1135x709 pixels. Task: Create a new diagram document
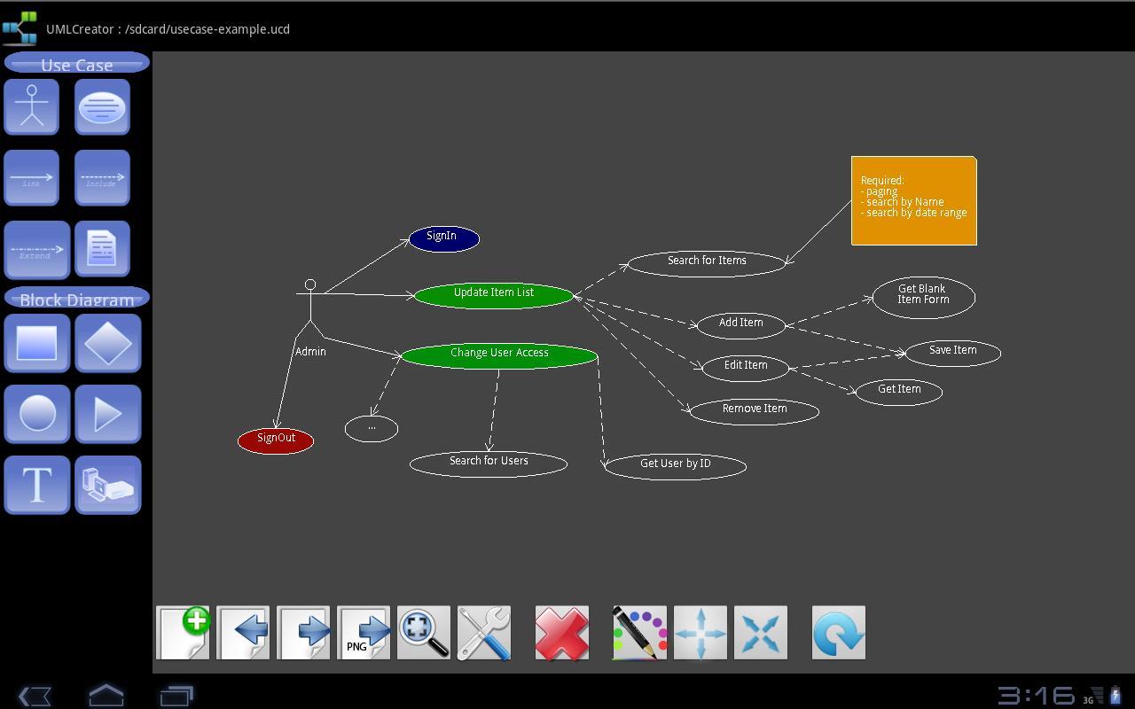pos(183,632)
